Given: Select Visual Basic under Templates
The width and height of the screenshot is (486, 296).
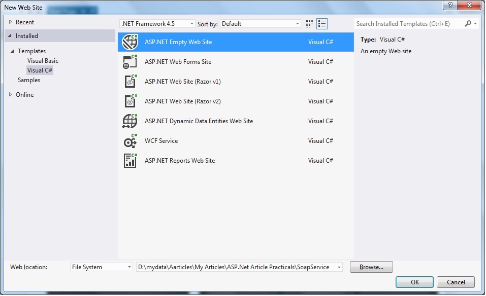Looking at the screenshot, I should 43,61.
